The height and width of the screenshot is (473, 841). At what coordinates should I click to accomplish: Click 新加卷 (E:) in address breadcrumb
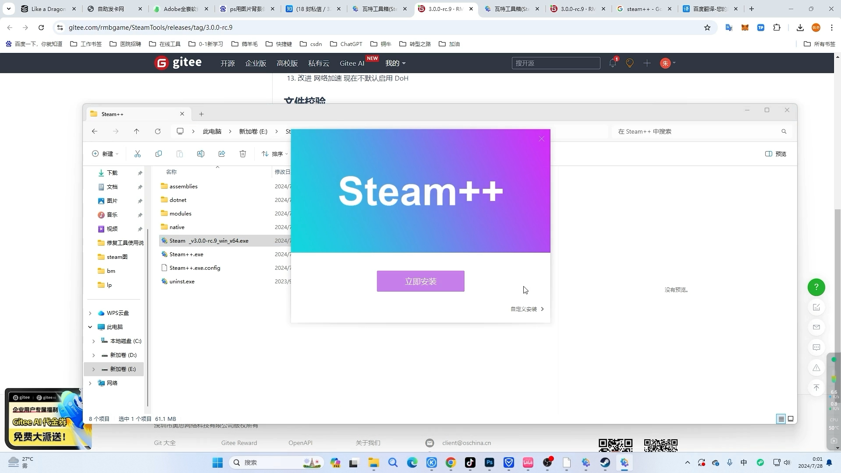(253, 131)
